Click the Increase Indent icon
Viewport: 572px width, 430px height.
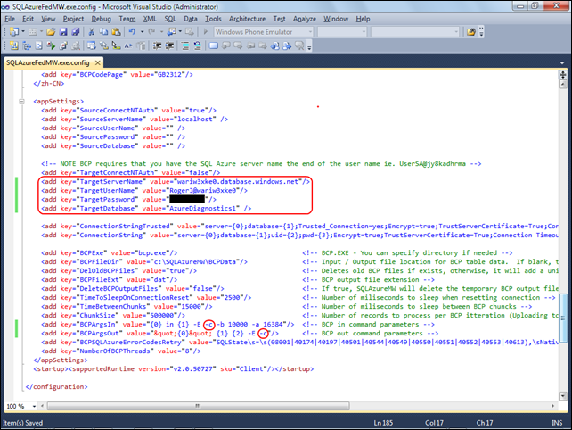click(169, 45)
